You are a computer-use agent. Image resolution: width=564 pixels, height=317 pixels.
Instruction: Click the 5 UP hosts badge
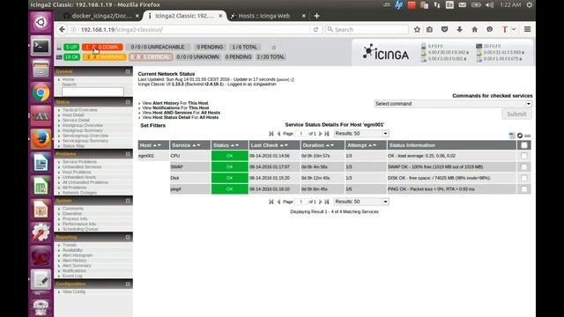(x=71, y=47)
